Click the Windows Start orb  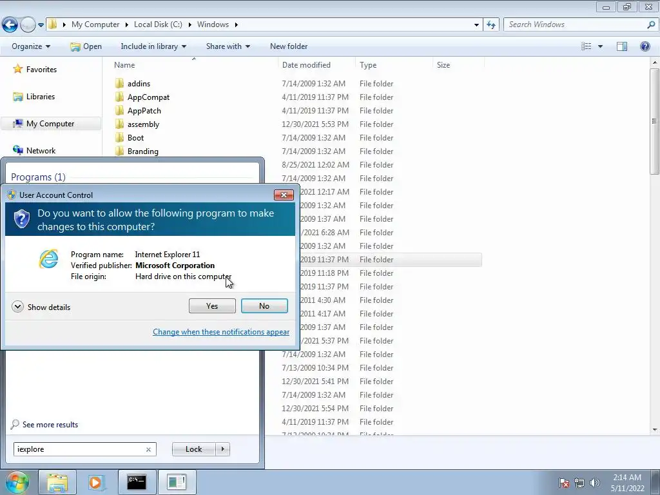(x=17, y=482)
